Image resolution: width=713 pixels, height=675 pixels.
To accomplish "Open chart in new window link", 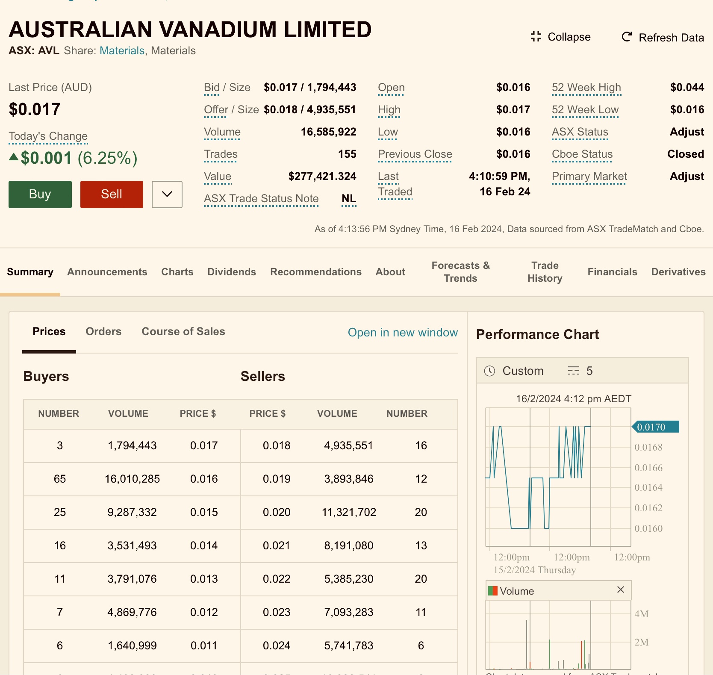I will pyautogui.click(x=403, y=333).
